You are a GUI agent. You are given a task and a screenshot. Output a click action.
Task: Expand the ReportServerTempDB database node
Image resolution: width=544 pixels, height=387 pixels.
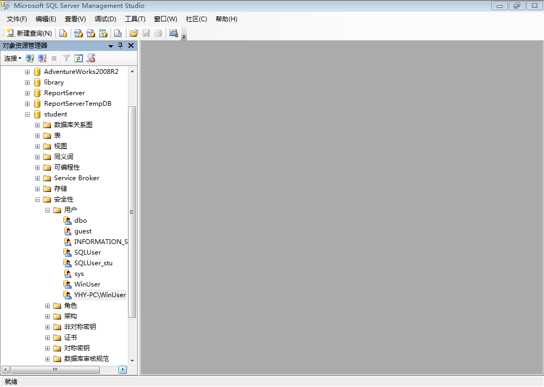[28, 104]
